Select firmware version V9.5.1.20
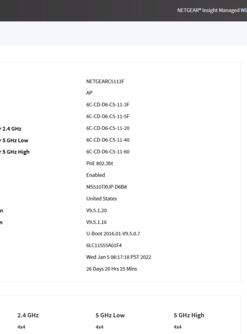 pos(96,211)
